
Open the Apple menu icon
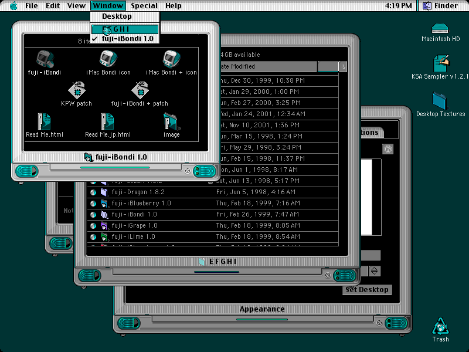pyautogui.click(x=13, y=6)
